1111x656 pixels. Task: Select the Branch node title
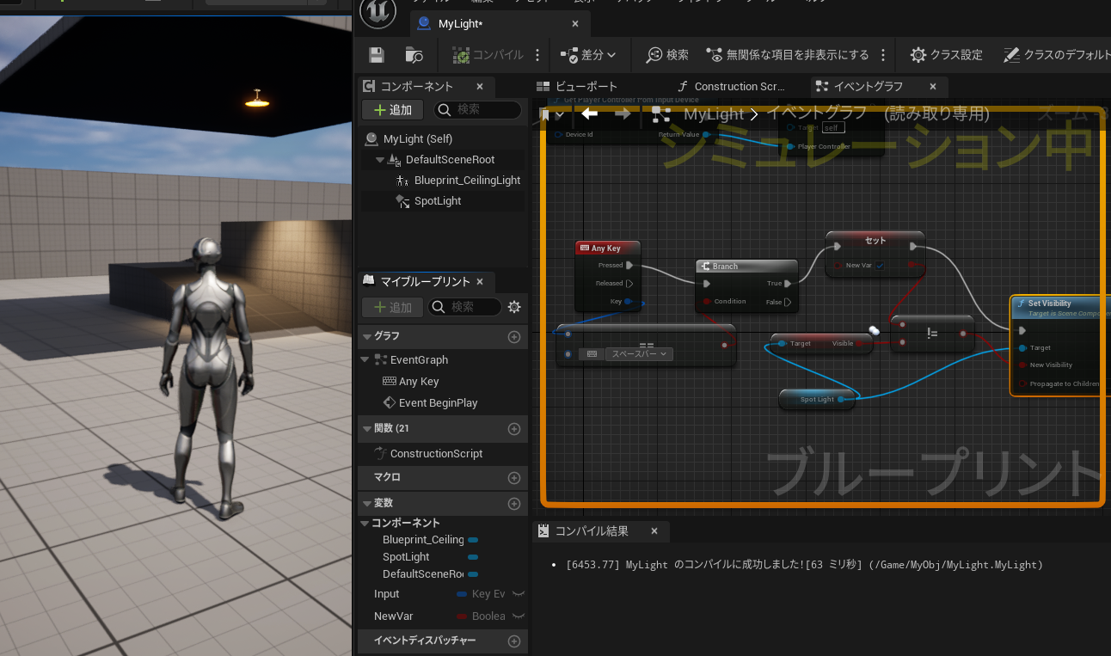tap(725, 267)
